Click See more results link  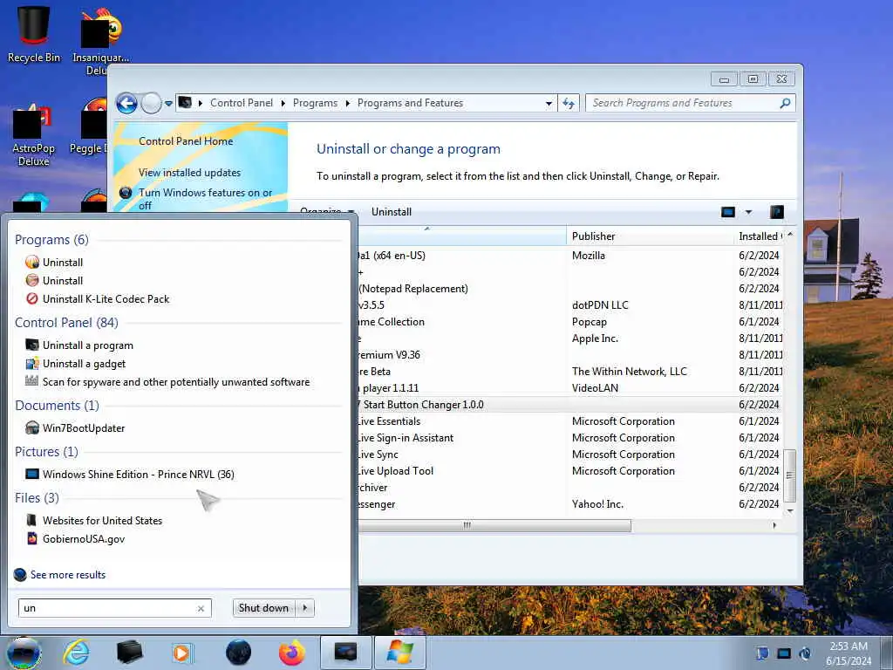click(60, 574)
